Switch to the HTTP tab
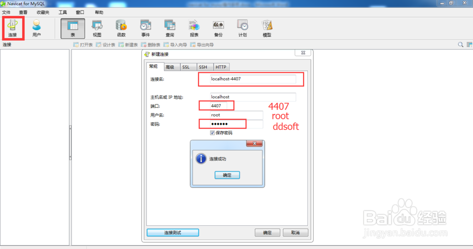 [x=221, y=67]
